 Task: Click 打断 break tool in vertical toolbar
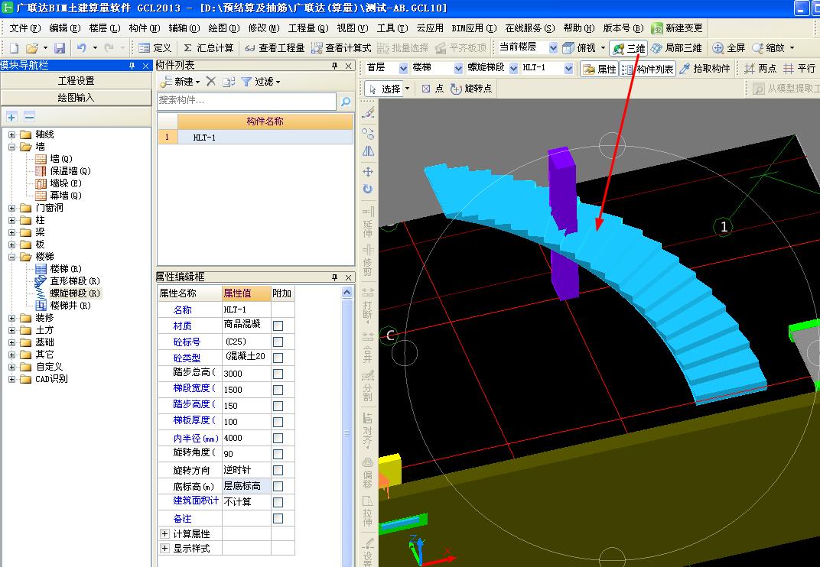(368, 305)
